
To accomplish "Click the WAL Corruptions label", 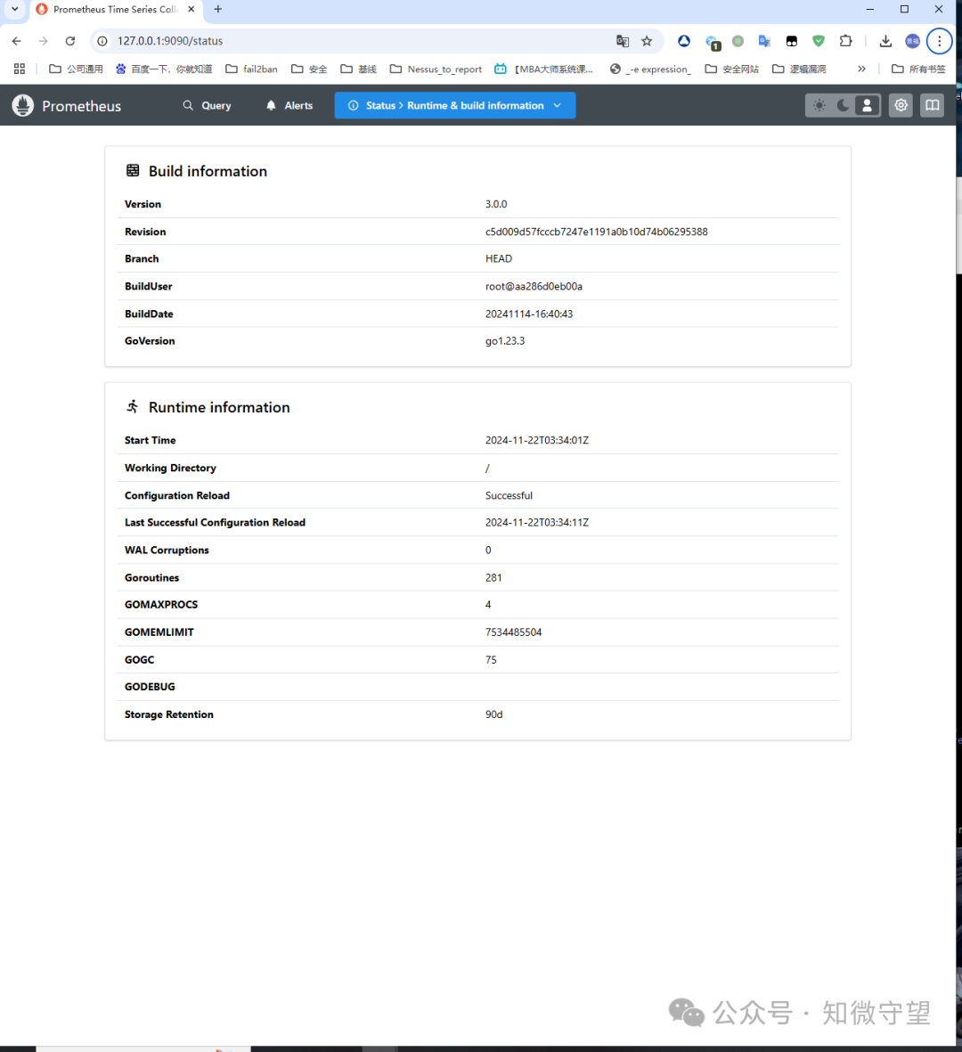I will click(x=167, y=550).
